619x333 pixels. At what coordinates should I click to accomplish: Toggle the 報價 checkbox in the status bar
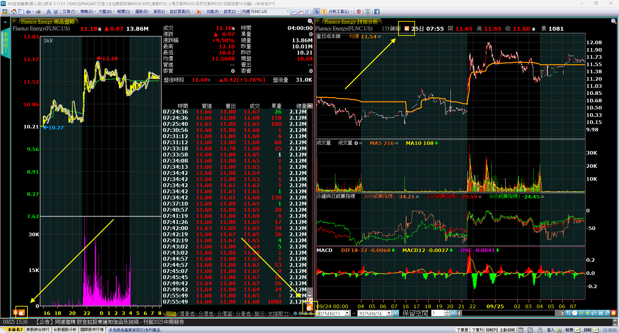pyautogui.click(x=577, y=330)
